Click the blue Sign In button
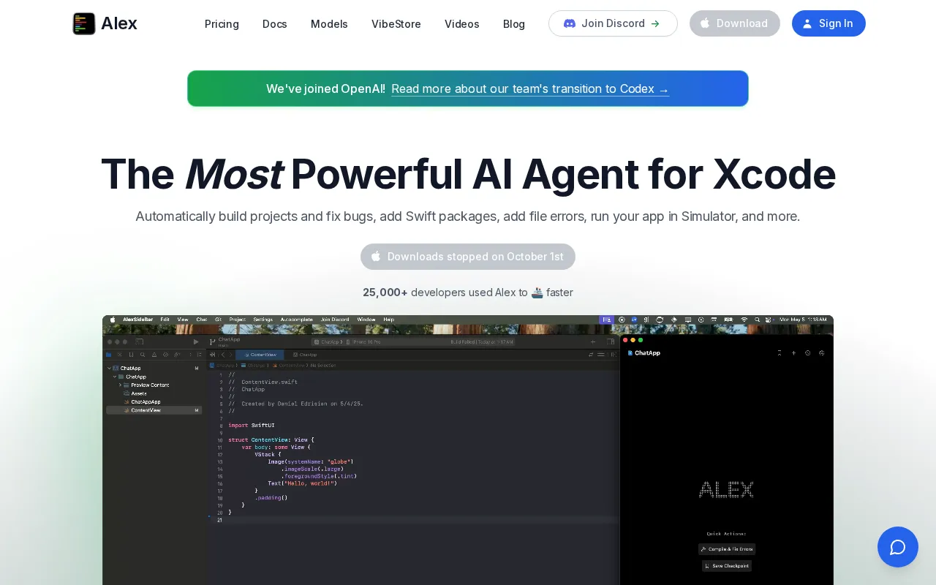This screenshot has height=585, width=936. click(x=829, y=23)
